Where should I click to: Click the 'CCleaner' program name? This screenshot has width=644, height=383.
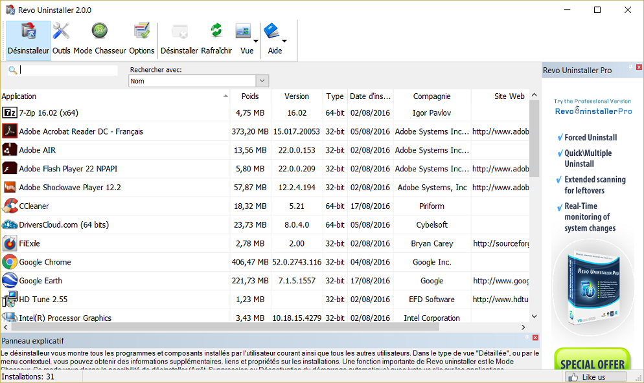click(x=34, y=206)
